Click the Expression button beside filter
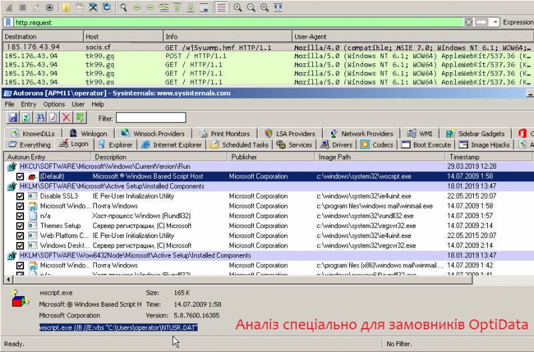534x352 pixels. pos(518,22)
